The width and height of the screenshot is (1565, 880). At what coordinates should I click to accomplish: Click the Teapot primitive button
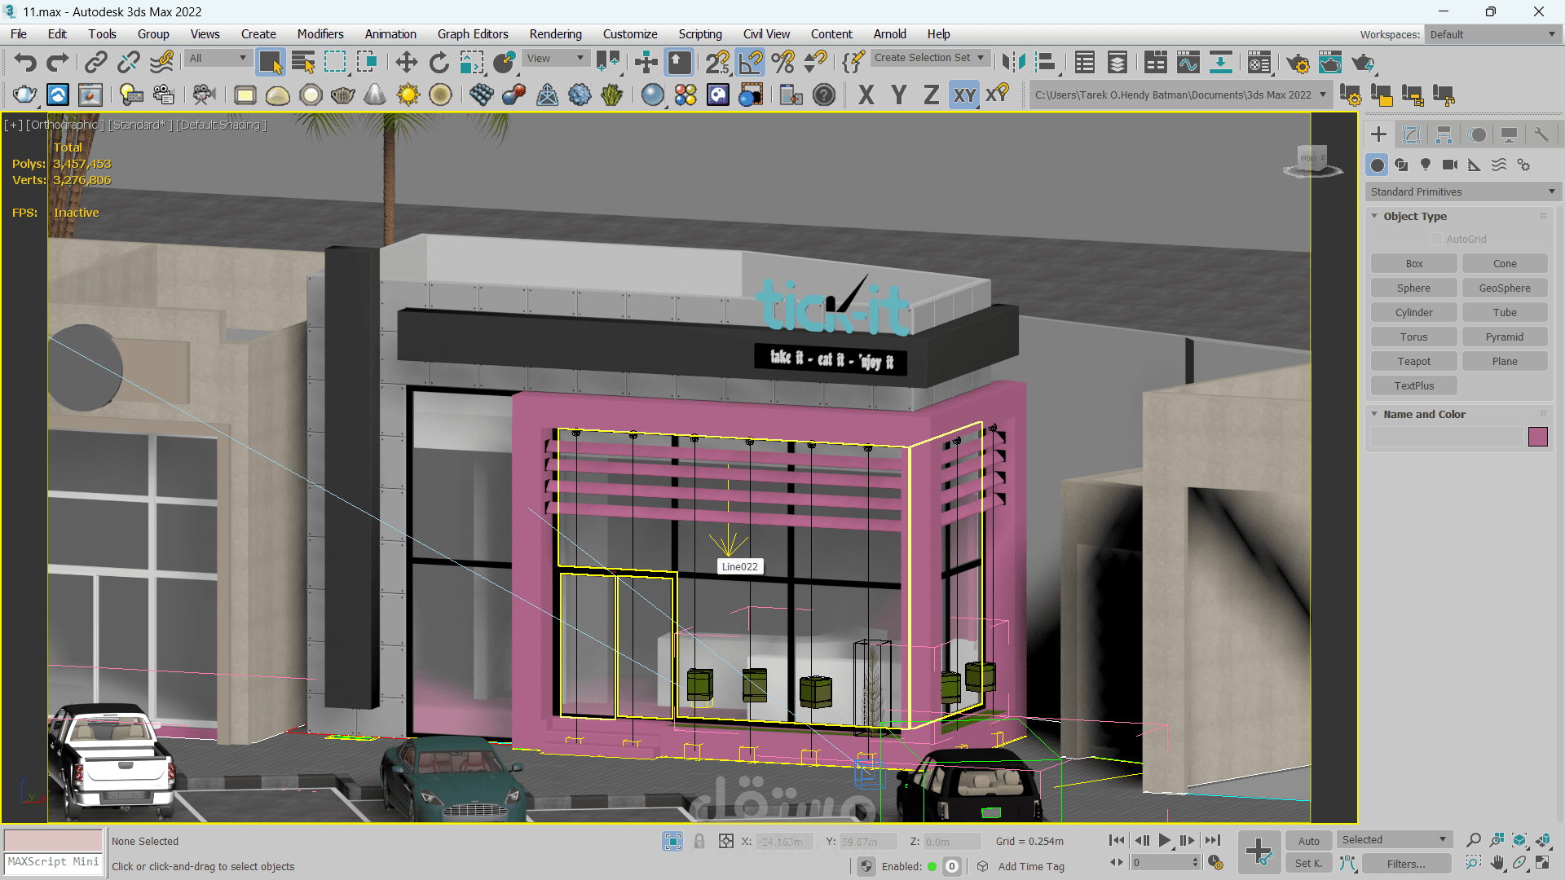click(x=1413, y=361)
